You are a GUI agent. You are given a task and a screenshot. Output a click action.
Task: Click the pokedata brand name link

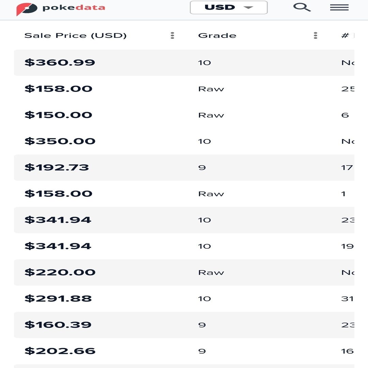74,8
